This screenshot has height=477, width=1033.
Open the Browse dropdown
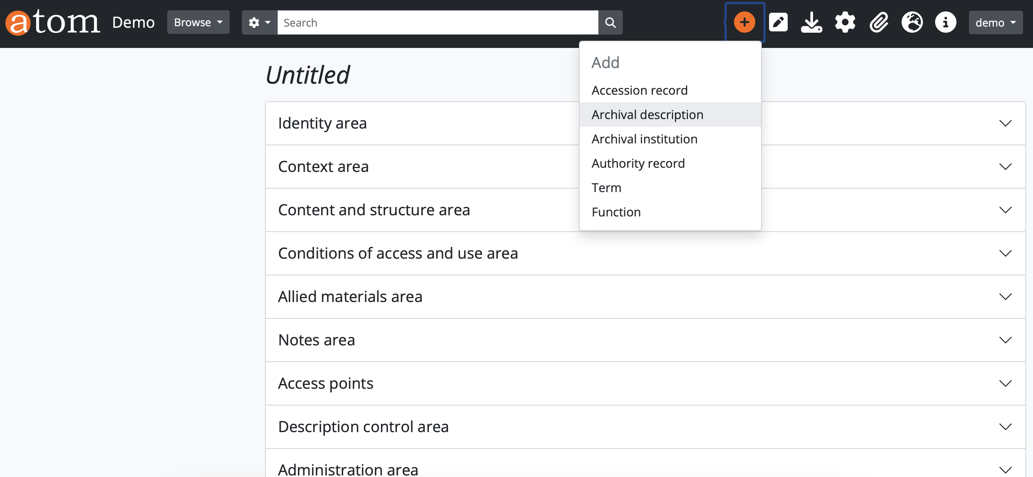tap(198, 22)
